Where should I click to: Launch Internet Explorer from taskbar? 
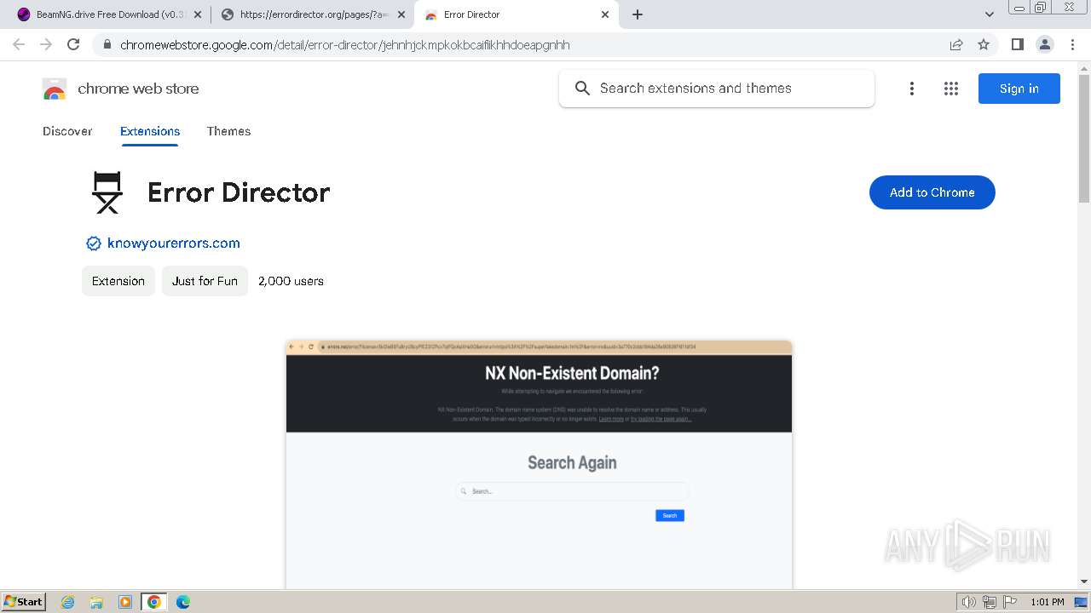point(68,602)
